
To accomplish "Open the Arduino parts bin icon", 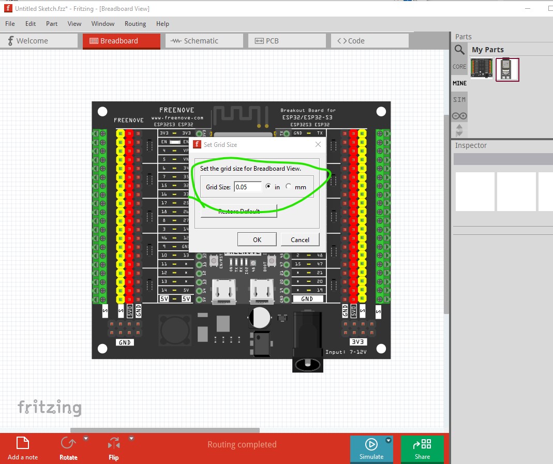I will point(459,116).
